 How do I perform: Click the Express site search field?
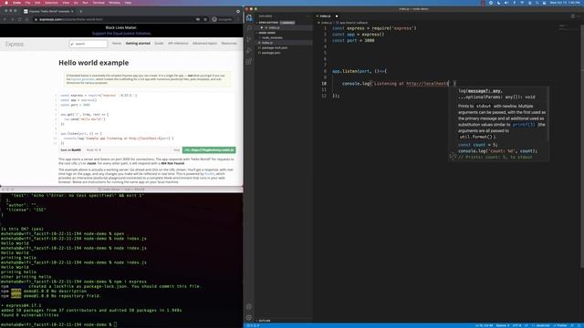[x=89, y=44]
